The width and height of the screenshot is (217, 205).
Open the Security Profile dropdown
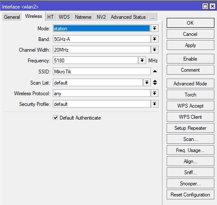(155, 104)
